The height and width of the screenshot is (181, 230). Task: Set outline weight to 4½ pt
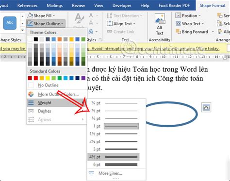click(x=114, y=157)
